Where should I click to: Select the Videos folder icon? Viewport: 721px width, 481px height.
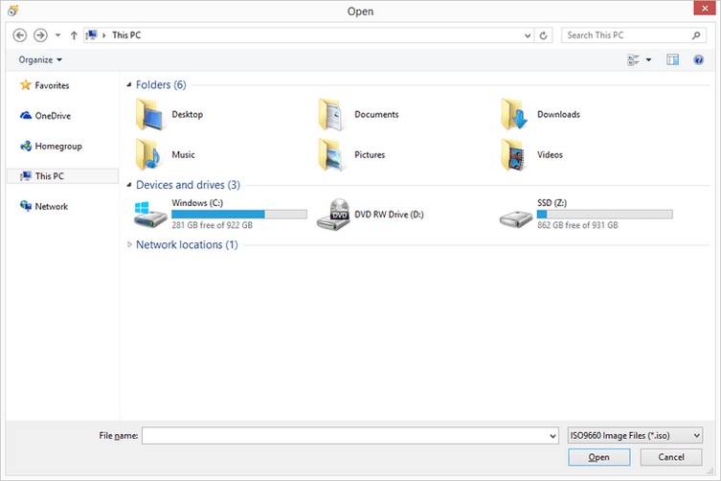[x=513, y=154]
